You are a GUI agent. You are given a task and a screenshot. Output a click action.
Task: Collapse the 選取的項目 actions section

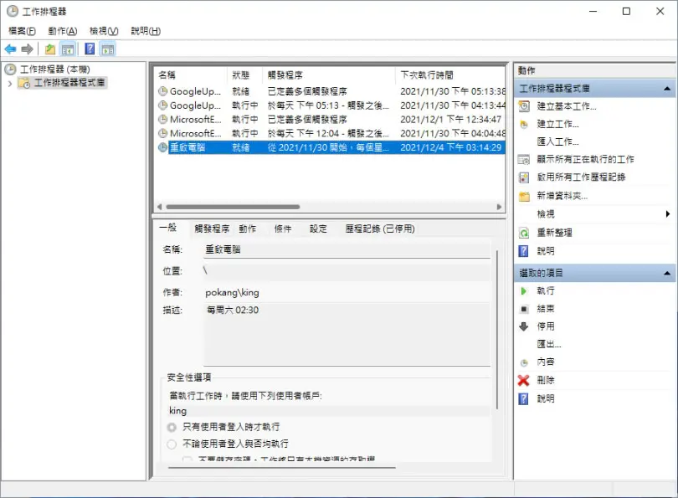(x=667, y=273)
